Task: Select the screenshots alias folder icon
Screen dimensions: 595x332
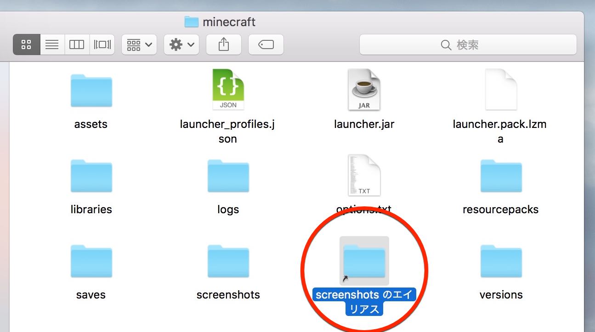Action: 364,261
